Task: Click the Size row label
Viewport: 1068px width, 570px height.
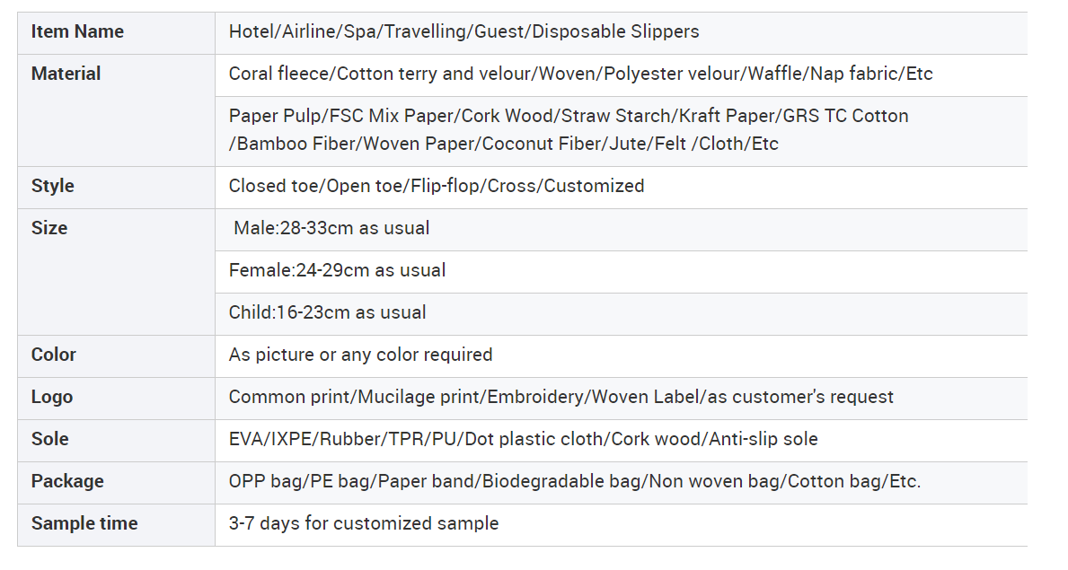Action: point(116,272)
